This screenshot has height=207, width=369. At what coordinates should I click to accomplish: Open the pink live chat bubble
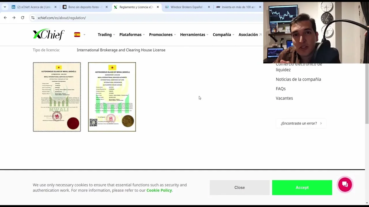(345, 185)
